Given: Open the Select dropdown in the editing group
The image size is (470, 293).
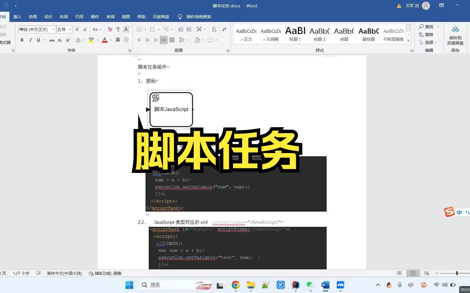Looking at the screenshot, I should click(x=428, y=42).
